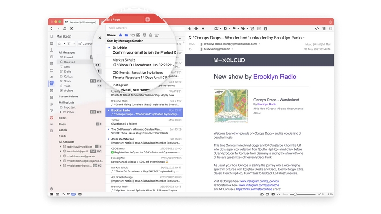Add a web panel with the plus icon
The image size is (381, 214).
51,131
